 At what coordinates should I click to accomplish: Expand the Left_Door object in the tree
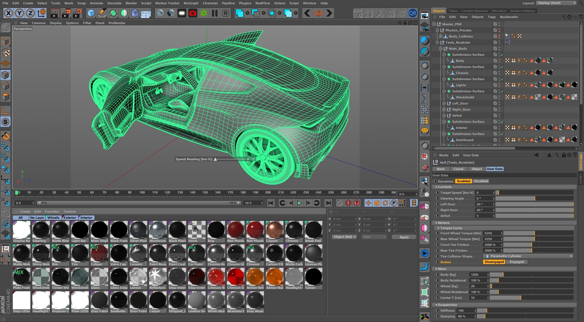(444, 104)
